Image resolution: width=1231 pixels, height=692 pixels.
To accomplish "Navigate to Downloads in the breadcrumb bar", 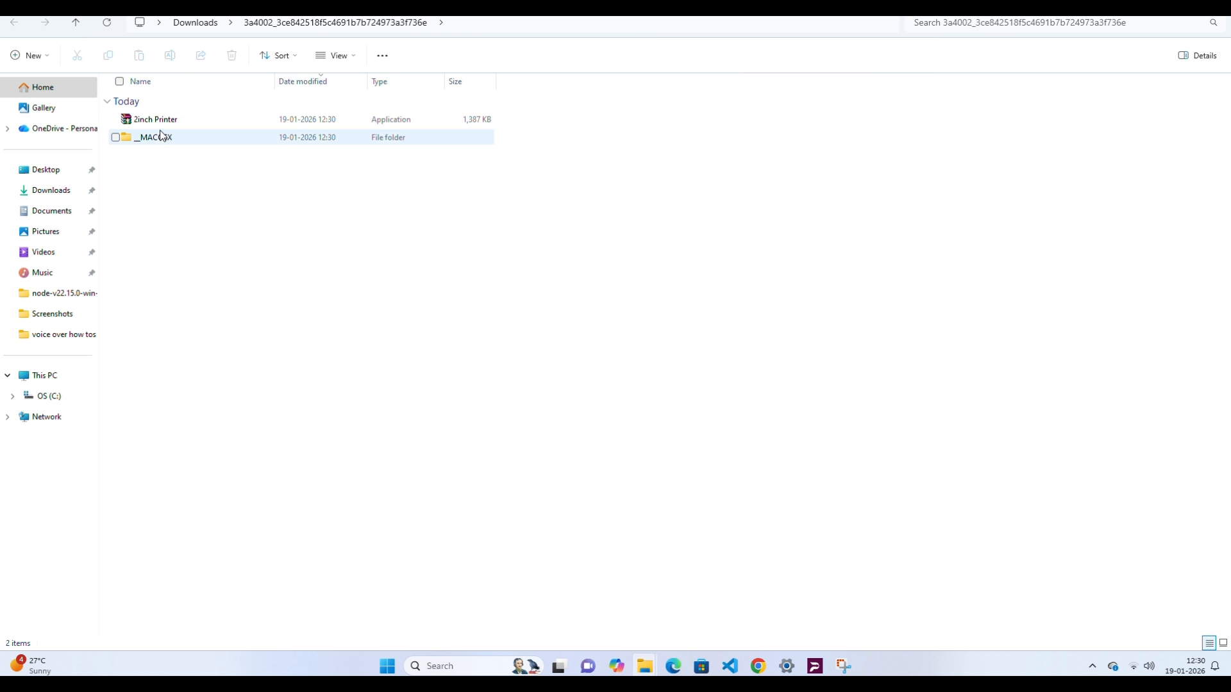I will pos(196,22).
